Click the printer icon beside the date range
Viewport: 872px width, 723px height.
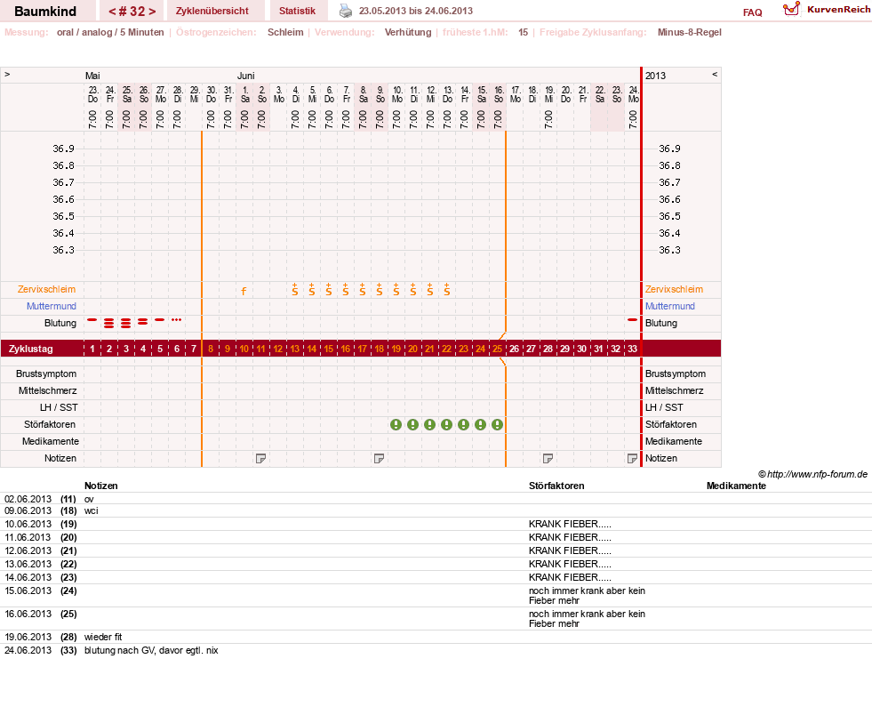tap(346, 11)
